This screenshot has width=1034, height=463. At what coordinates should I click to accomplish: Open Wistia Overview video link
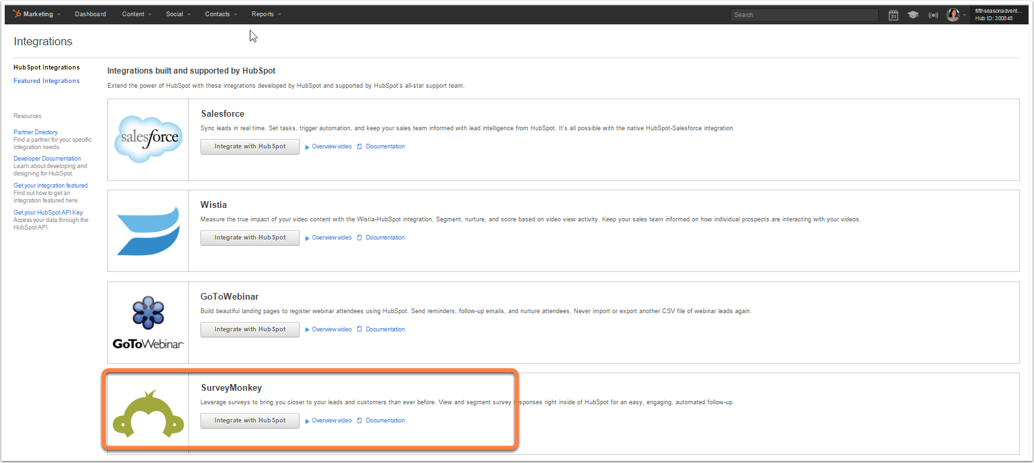coord(331,238)
